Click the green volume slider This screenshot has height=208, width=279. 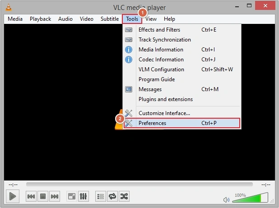250,198
